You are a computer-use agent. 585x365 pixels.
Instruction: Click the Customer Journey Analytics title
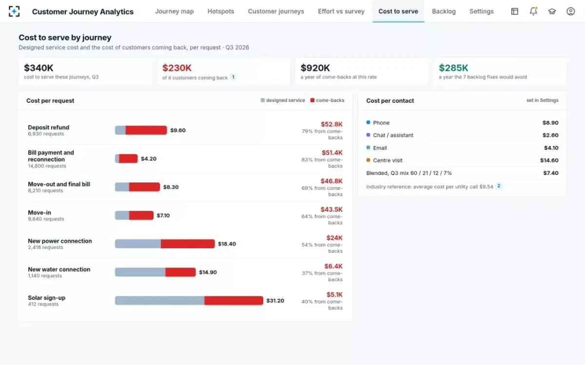pyautogui.click(x=83, y=12)
